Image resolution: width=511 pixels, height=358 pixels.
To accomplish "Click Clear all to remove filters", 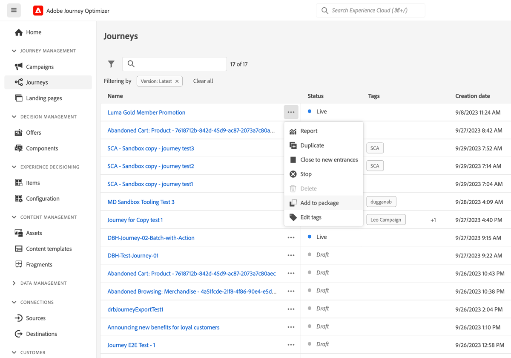I will (x=203, y=81).
